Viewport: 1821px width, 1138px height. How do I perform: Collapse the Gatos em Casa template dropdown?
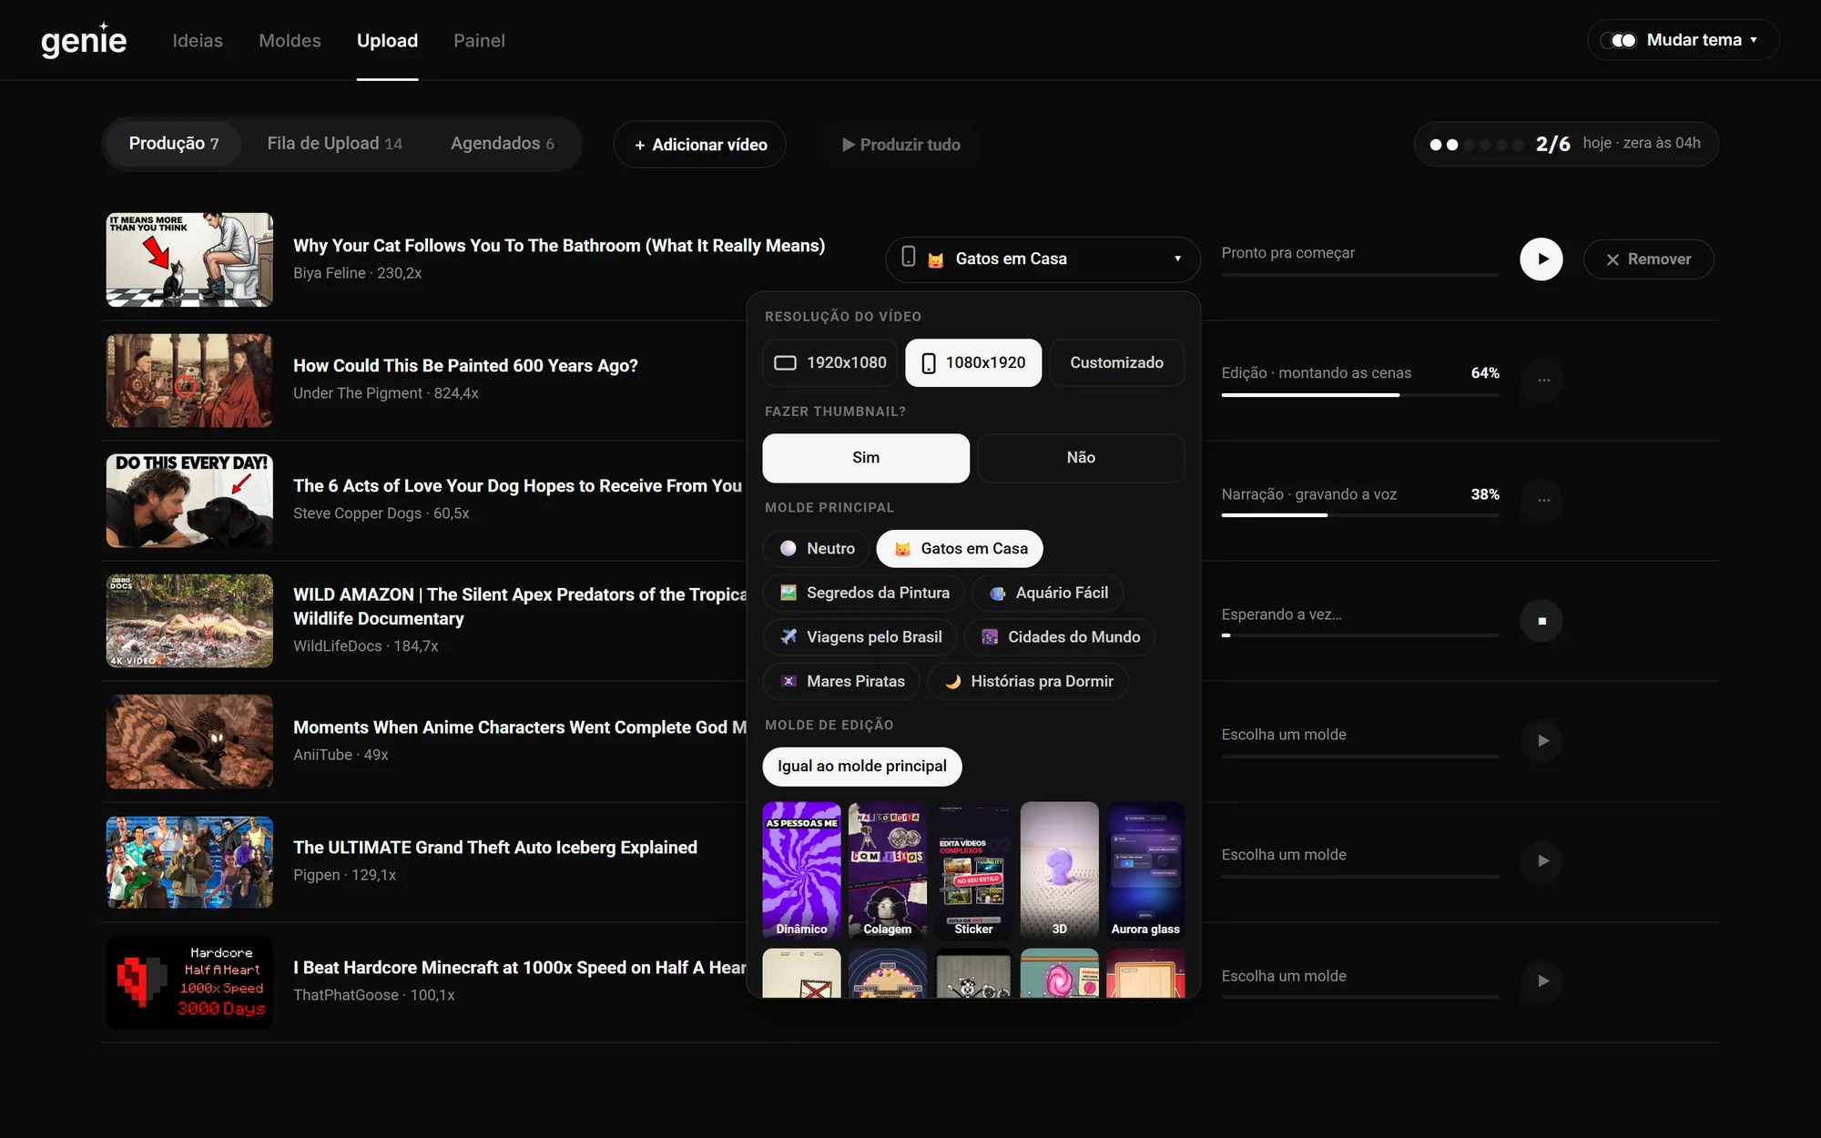tap(1043, 259)
